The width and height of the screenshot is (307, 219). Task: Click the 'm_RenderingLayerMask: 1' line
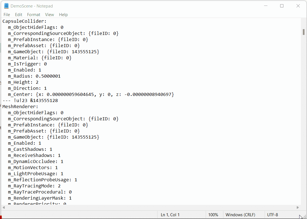[x=40, y=198]
